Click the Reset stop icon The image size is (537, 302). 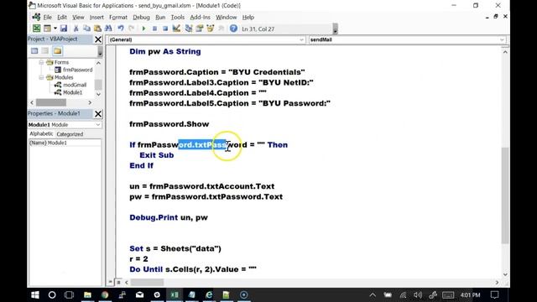(x=165, y=29)
